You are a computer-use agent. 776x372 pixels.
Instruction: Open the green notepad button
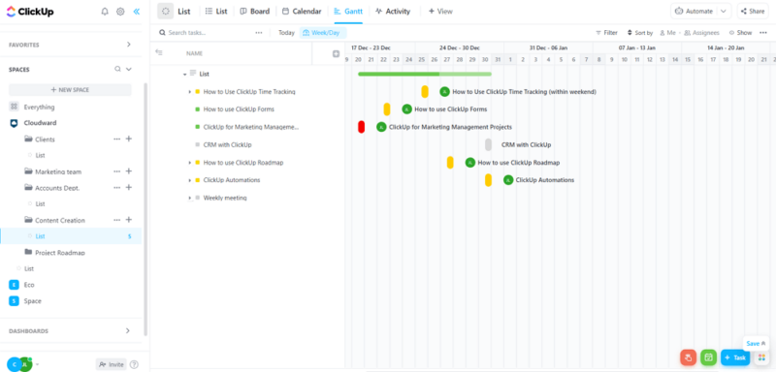[709, 357]
